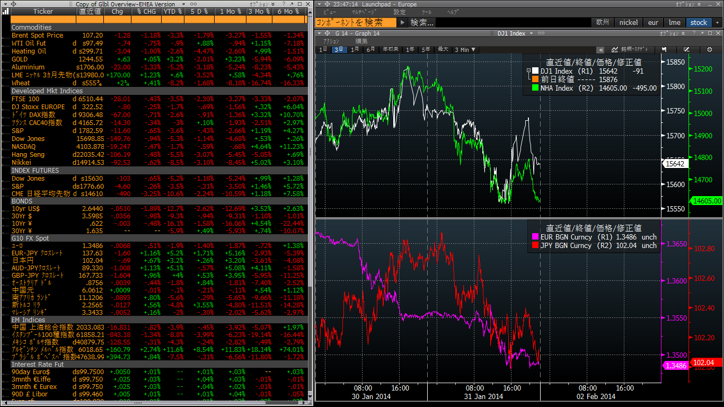Screen dimensions: 724x407
Task: Click the コンポーネントを検索 search field
Action: click(x=356, y=22)
